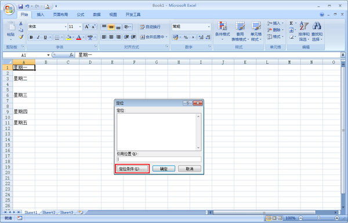Switch to Page Layout view in status bar

pyautogui.click(x=274, y=218)
